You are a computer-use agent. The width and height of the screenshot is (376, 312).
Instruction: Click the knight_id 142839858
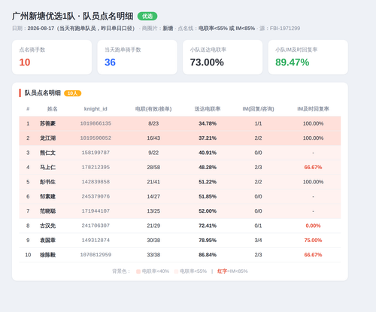(96, 182)
